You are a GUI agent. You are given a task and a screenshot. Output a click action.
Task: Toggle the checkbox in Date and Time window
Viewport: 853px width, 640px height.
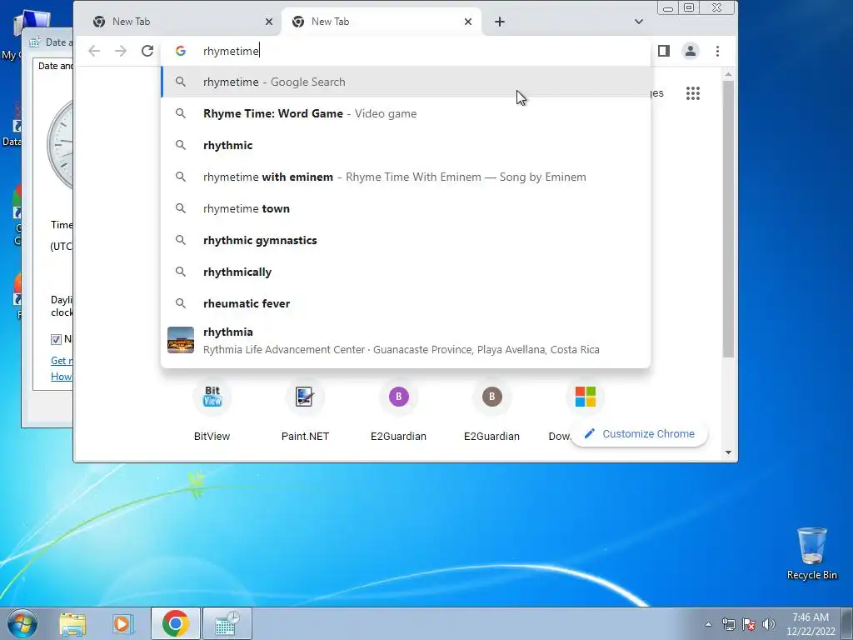click(56, 340)
